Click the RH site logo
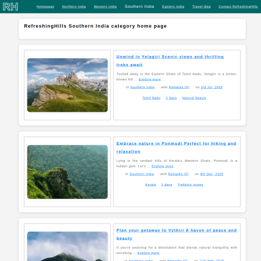Viewport: 261px width, 261px height. (10, 7)
